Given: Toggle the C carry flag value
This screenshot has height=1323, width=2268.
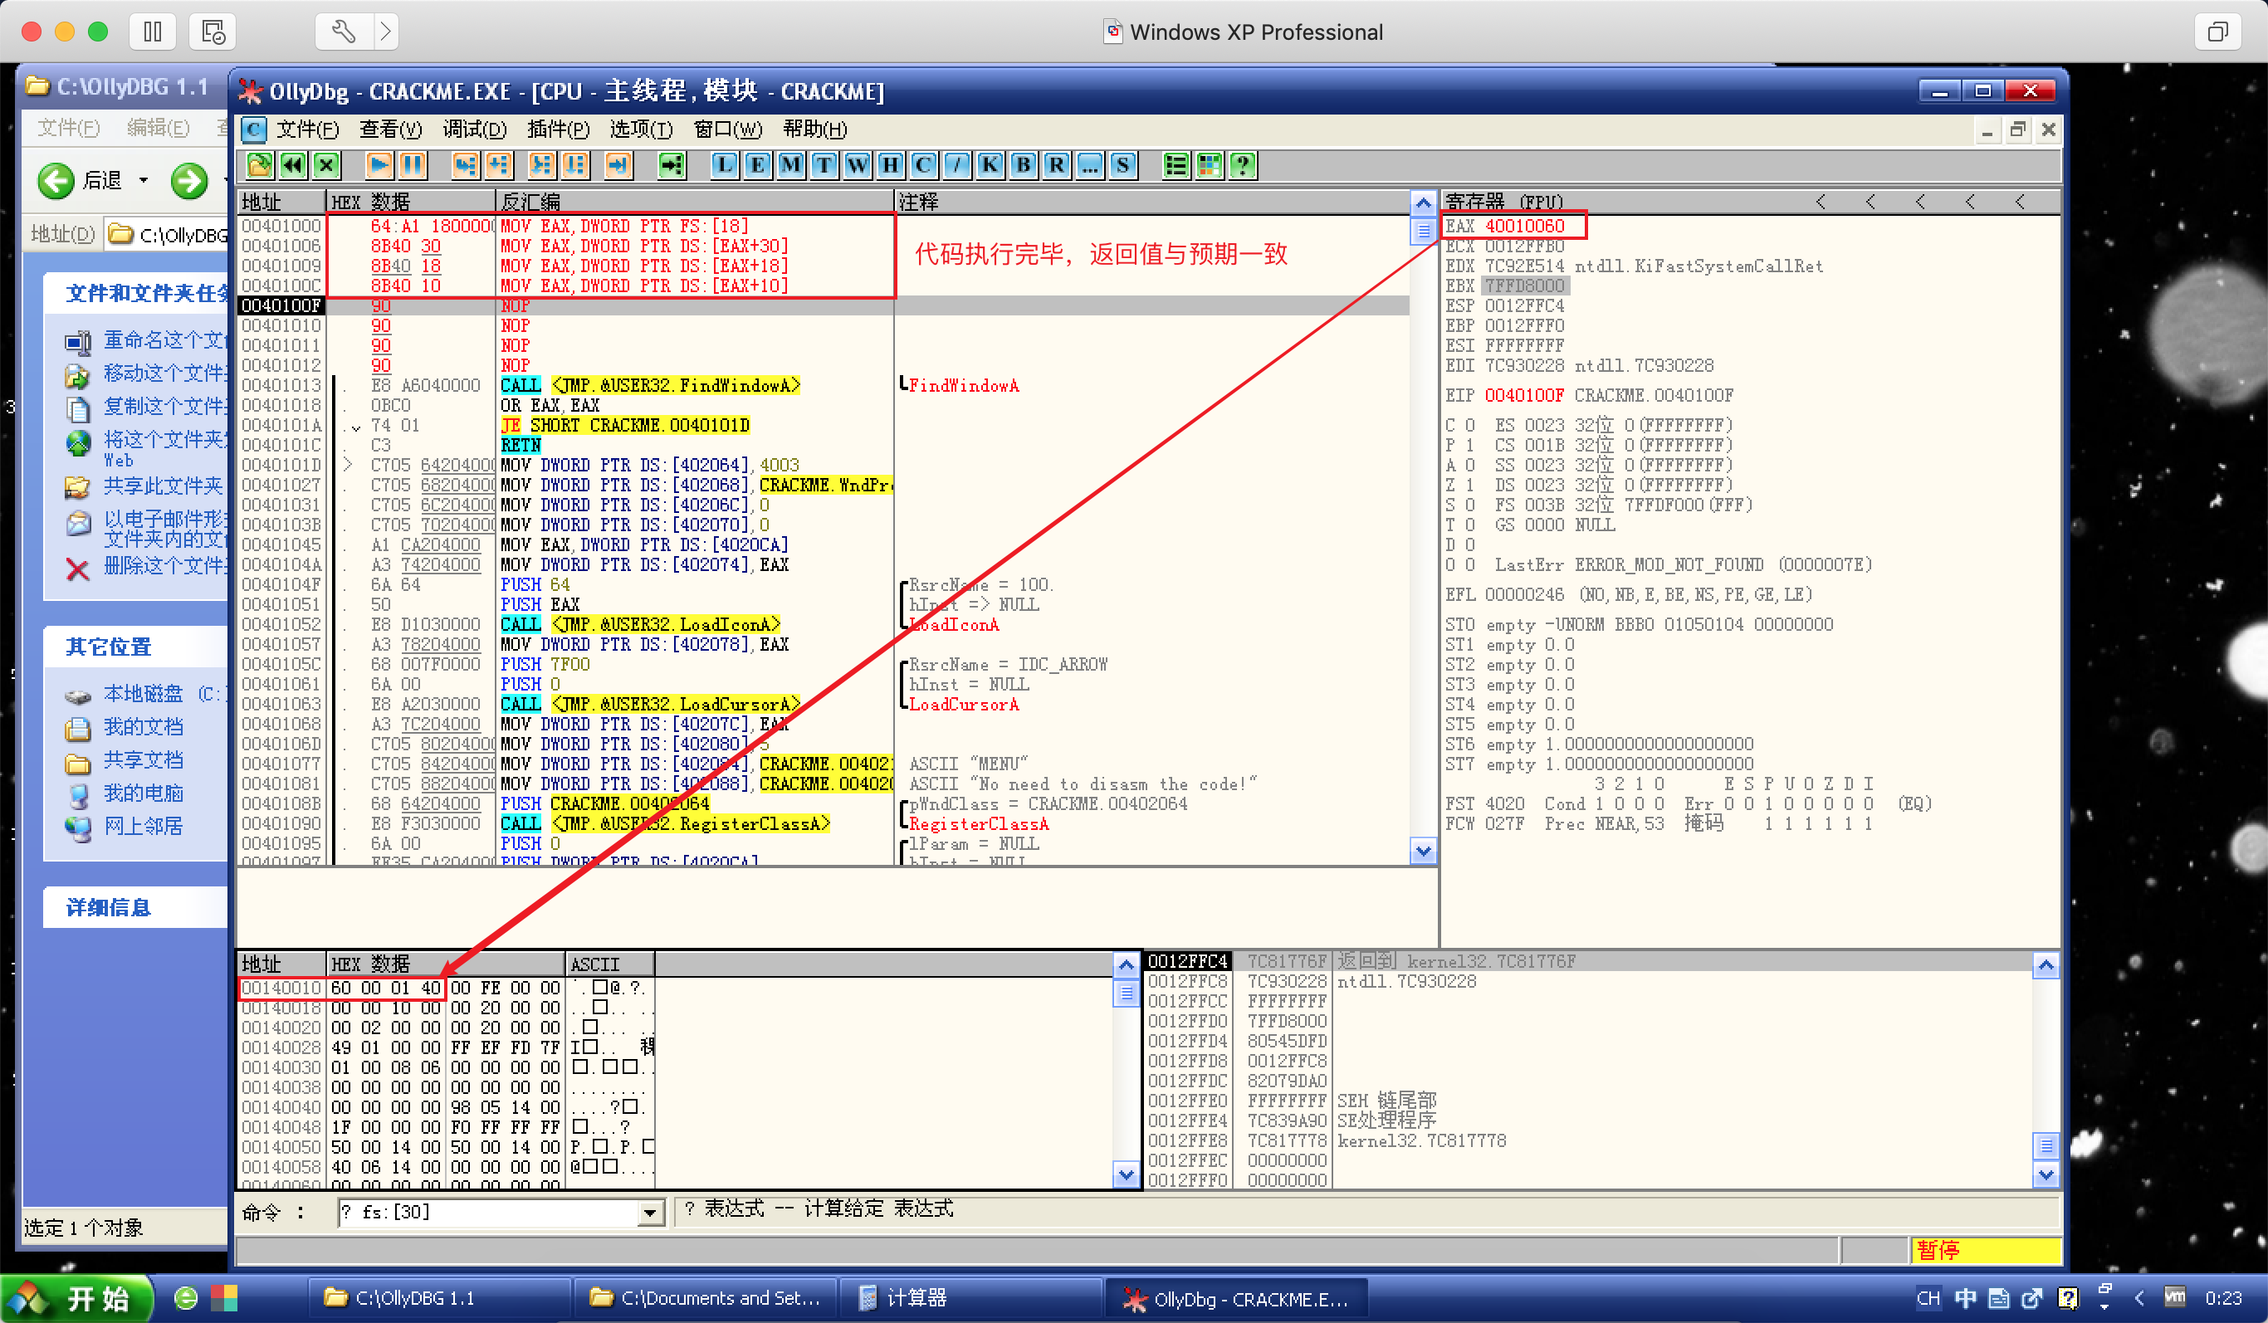Looking at the screenshot, I should (1469, 425).
